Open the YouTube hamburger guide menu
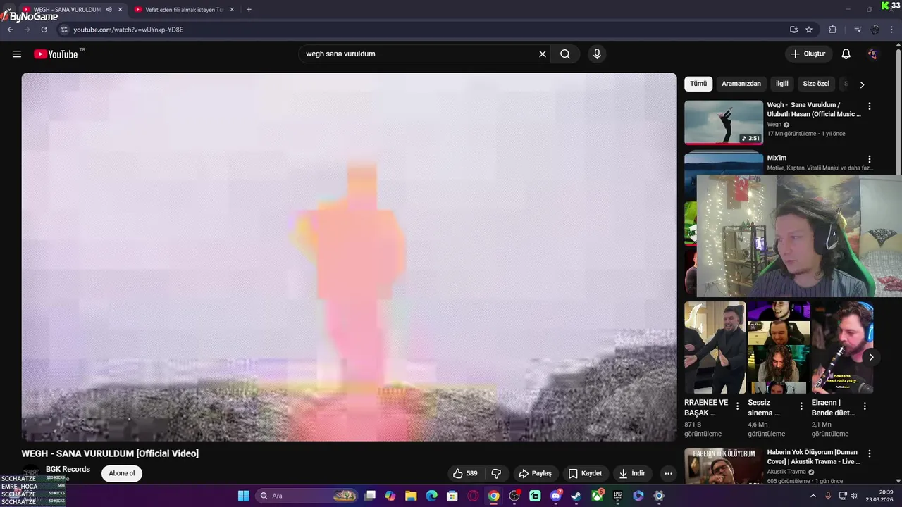The image size is (902, 507). pos(17,54)
